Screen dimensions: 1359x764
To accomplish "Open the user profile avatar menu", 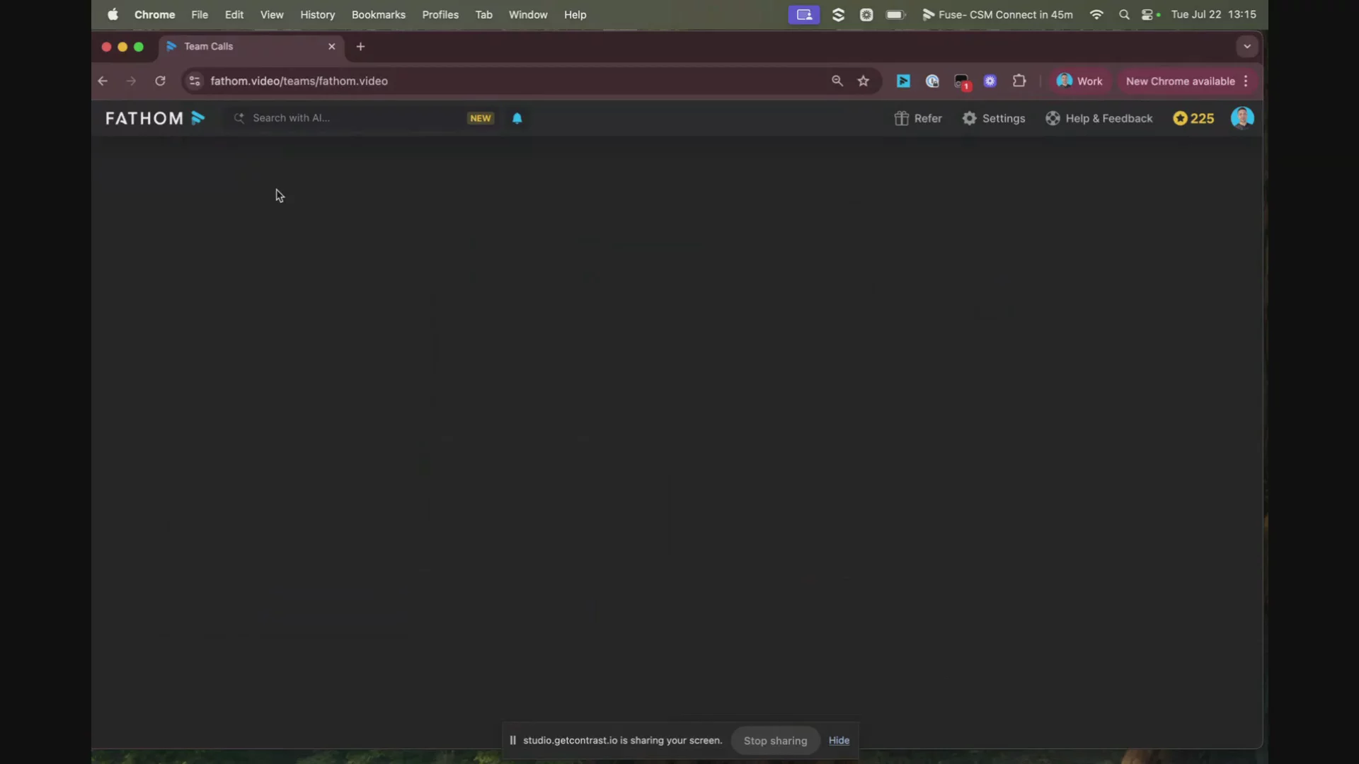I will pyautogui.click(x=1242, y=118).
